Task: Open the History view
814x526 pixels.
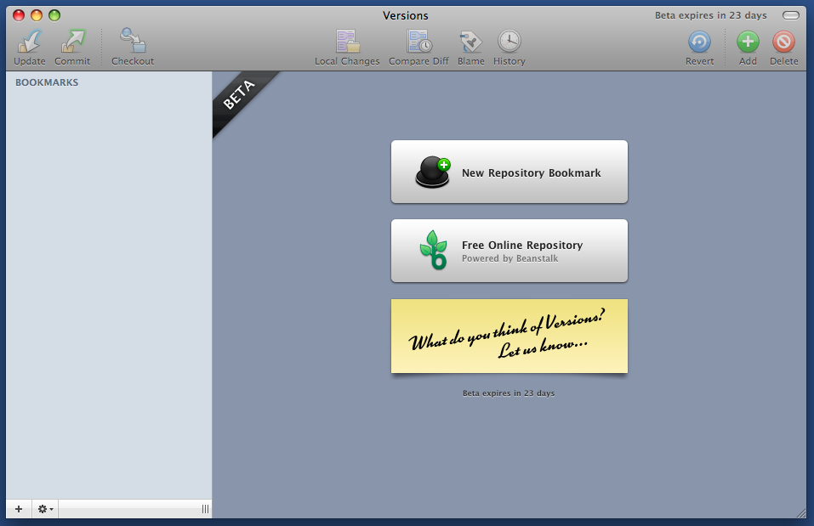Action: (509, 48)
